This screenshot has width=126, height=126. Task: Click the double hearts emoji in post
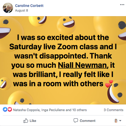(x=109, y=84)
